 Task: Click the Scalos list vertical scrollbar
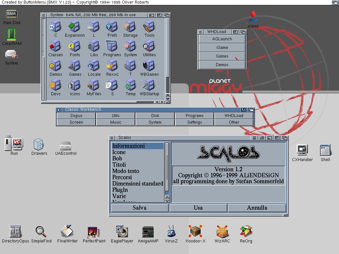pyautogui.click(x=167, y=169)
